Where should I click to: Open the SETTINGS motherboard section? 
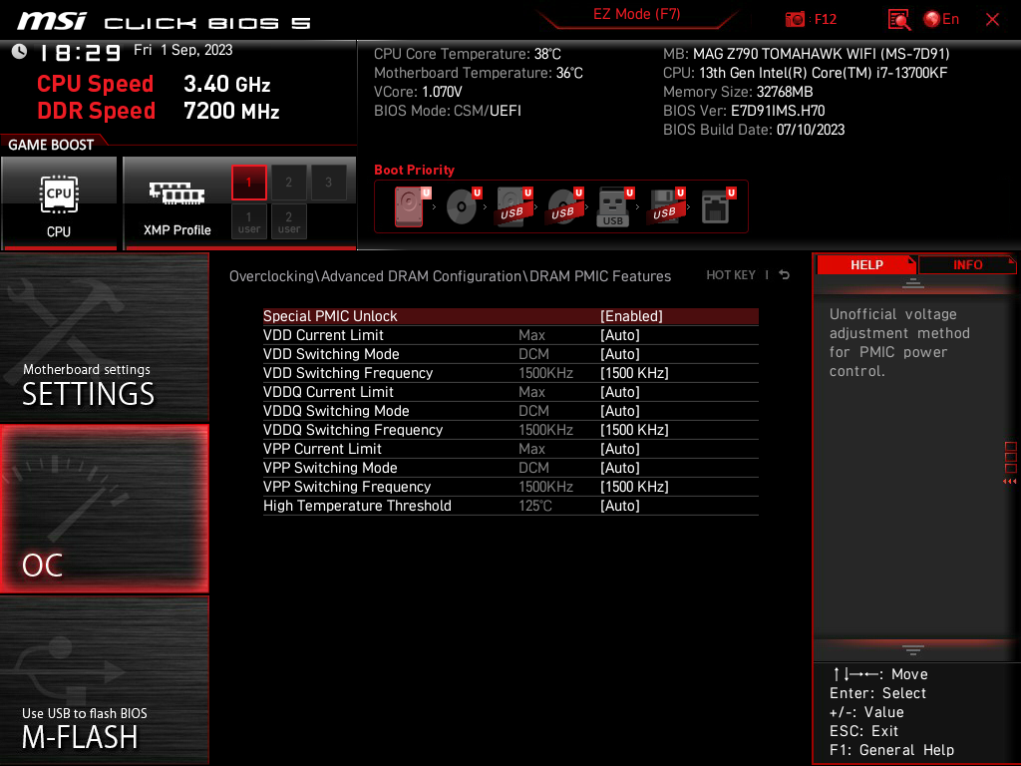coord(104,337)
